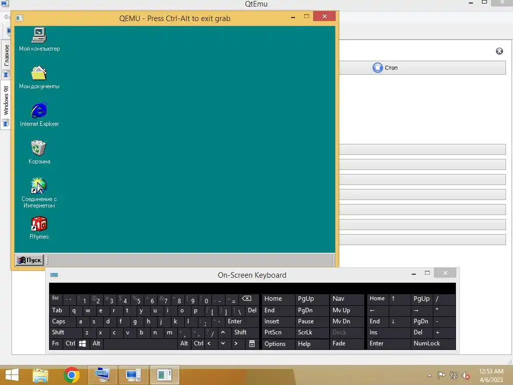Click the numpad plus key
Image resolution: width=513 pixels, height=385 pixels.
(444, 332)
